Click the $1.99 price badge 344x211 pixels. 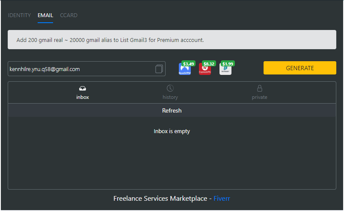click(228, 64)
